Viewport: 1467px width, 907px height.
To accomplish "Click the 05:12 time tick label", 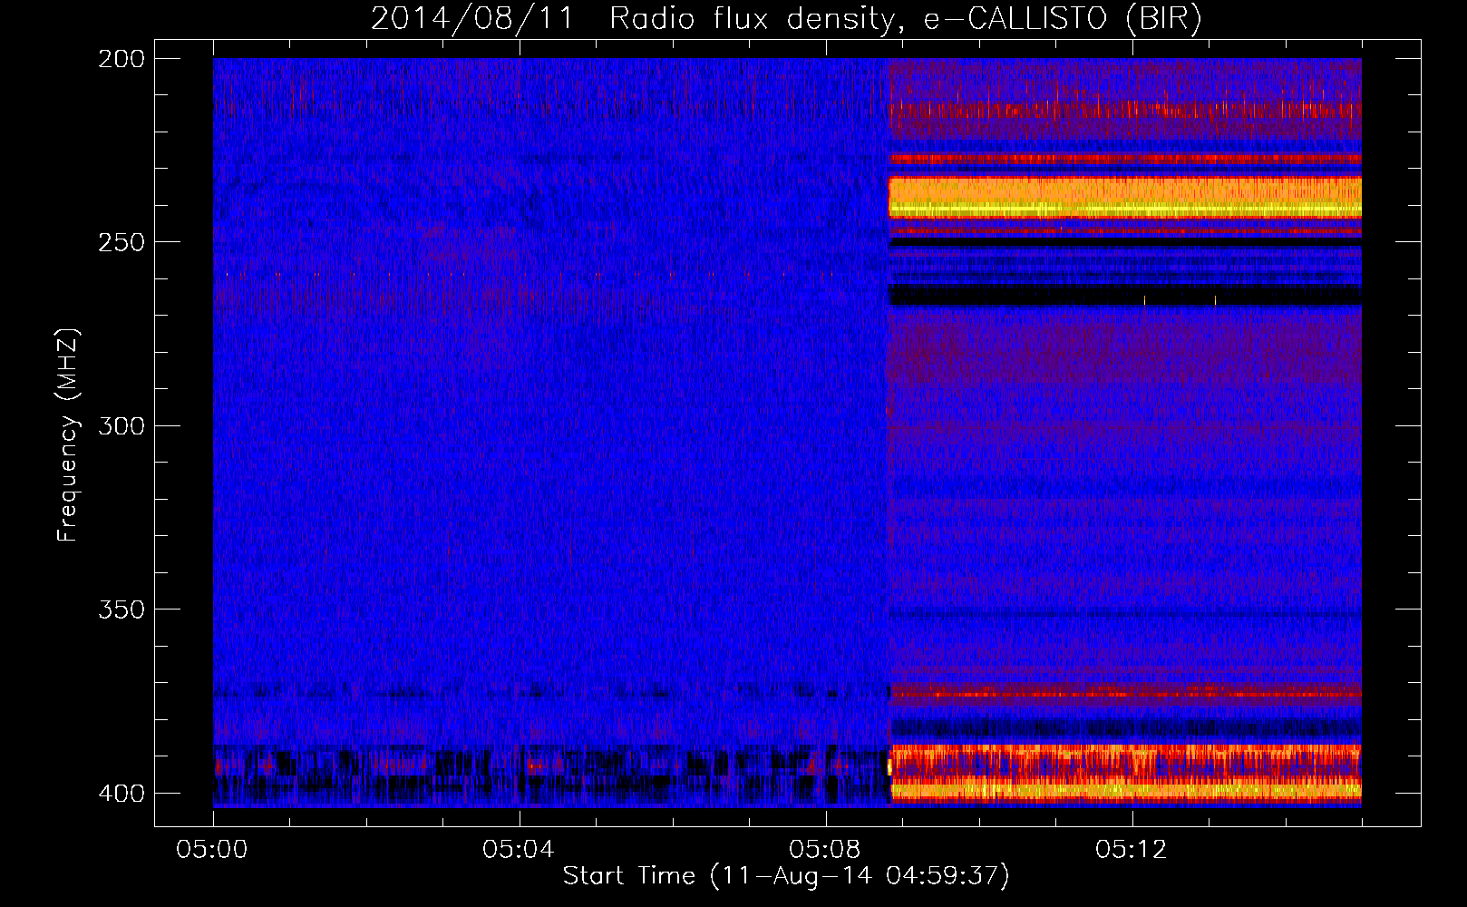I will point(1132,849).
